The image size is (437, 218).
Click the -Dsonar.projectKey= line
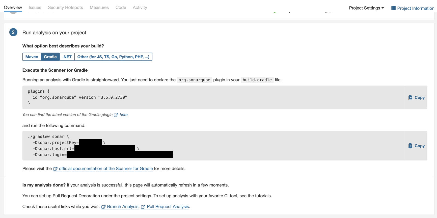(69, 143)
